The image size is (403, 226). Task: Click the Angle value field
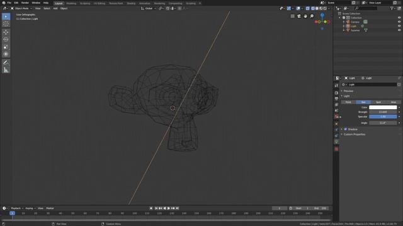(x=383, y=123)
